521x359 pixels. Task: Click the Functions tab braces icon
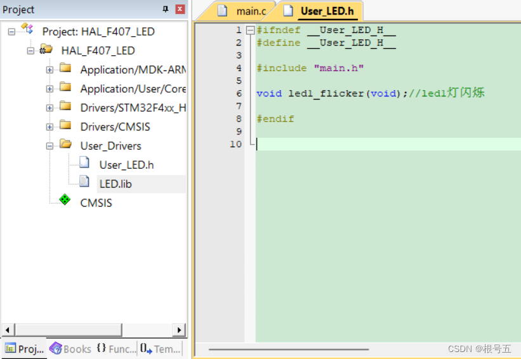coord(102,348)
